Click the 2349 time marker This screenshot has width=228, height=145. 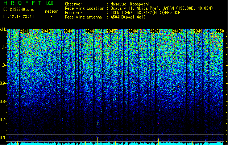(x=198, y=31)
